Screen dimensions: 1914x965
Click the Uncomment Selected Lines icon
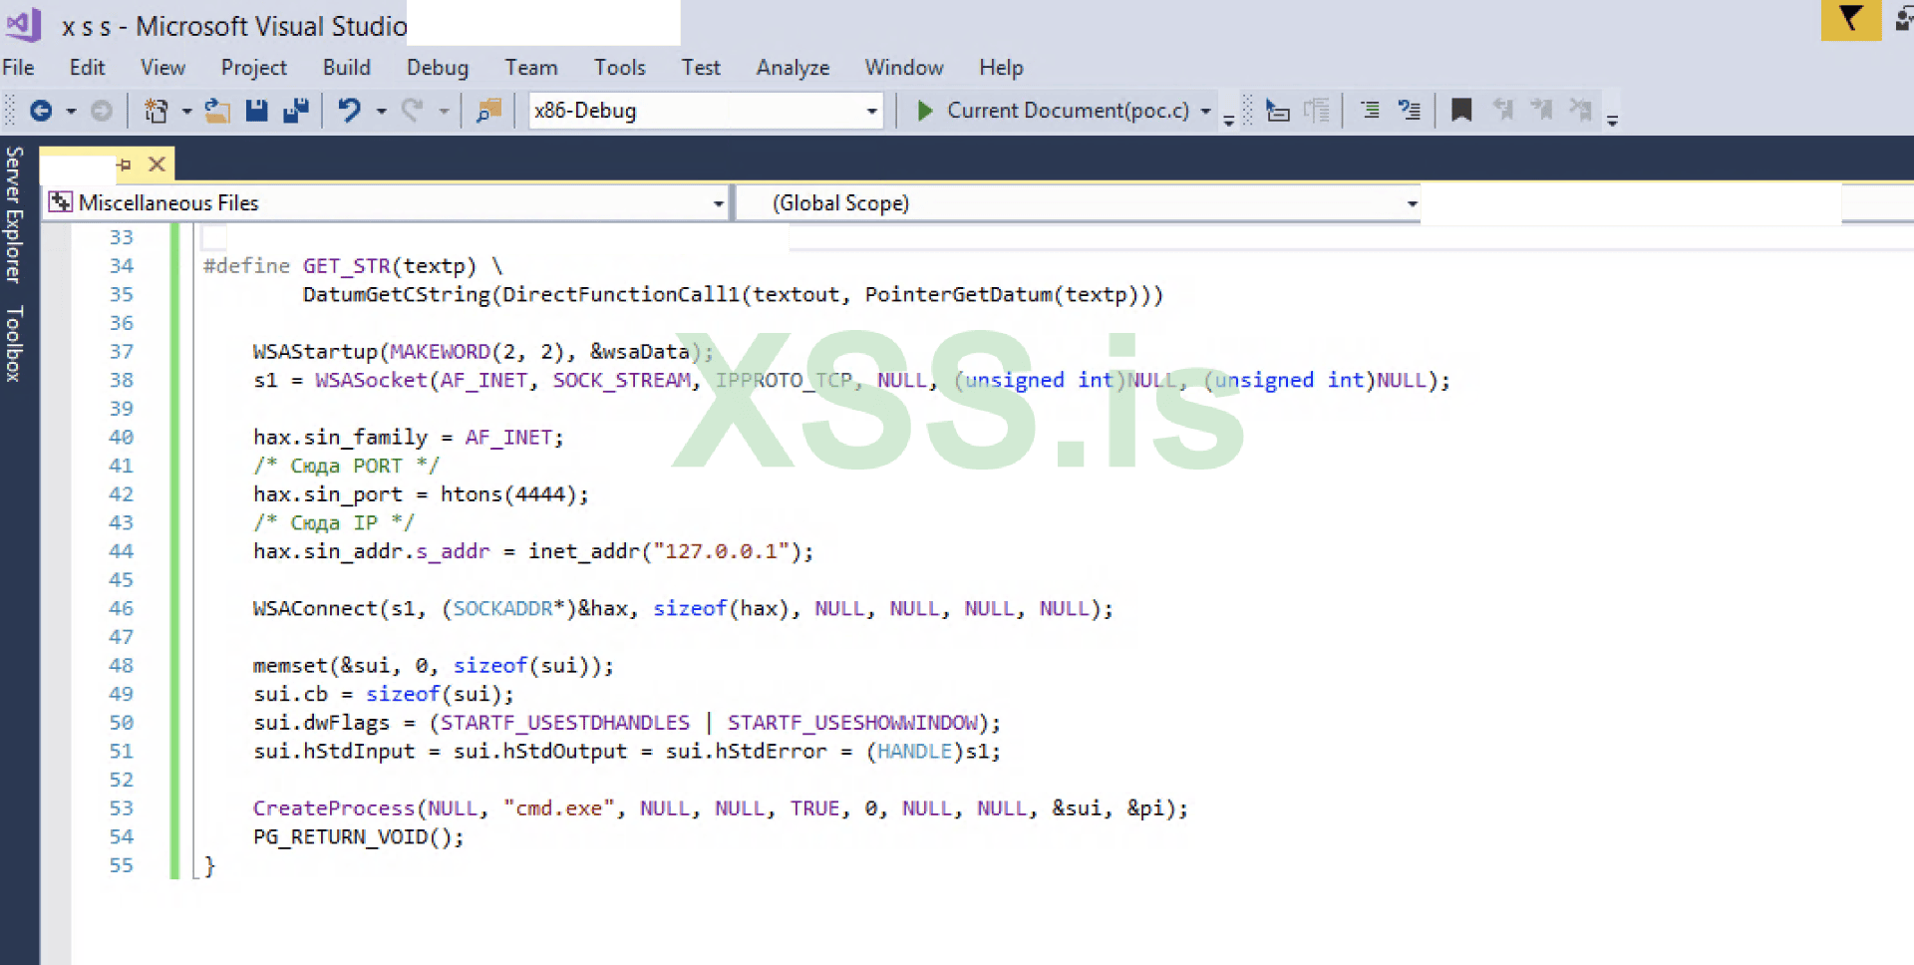click(1410, 111)
